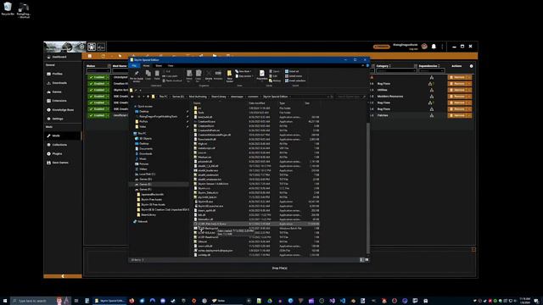Click Copy to in Explorer ribbon
Image resolution: width=543 pixels, height=305 pixels.
point(199,75)
